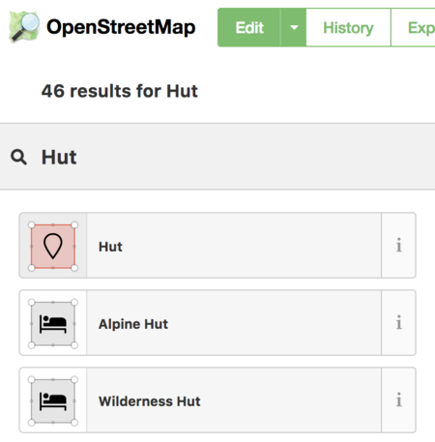435x442 pixels.
Task: Choose the Wilderness Hut preset
Action: tap(234, 400)
